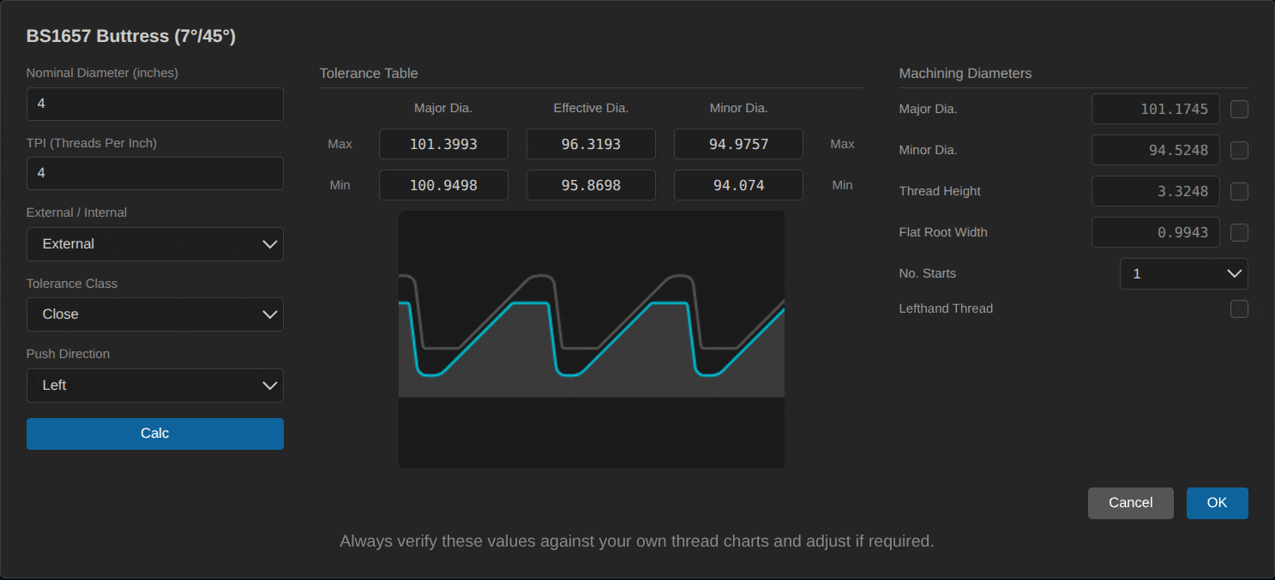Open the No. Starts dropdown
This screenshot has height=580, width=1275.
[1183, 274]
